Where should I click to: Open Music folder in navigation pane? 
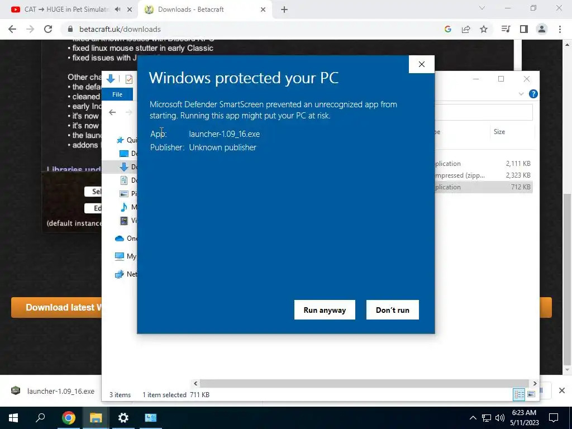pyautogui.click(x=128, y=207)
